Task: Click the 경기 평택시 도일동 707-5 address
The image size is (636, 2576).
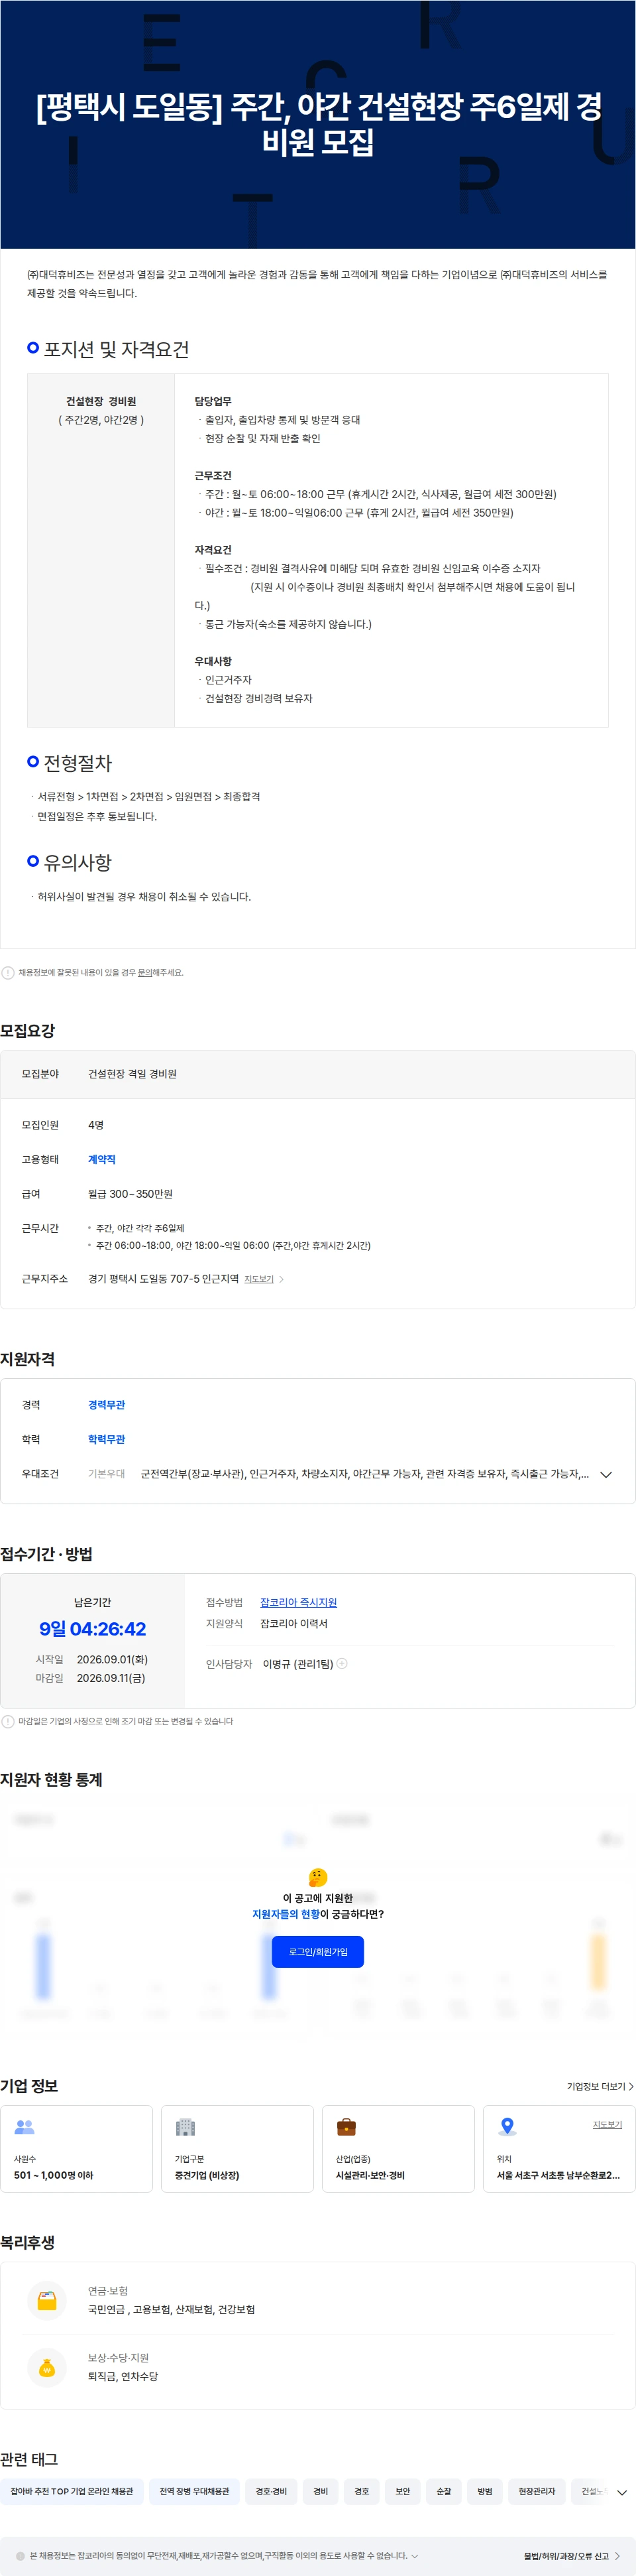Action: [x=164, y=1278]
